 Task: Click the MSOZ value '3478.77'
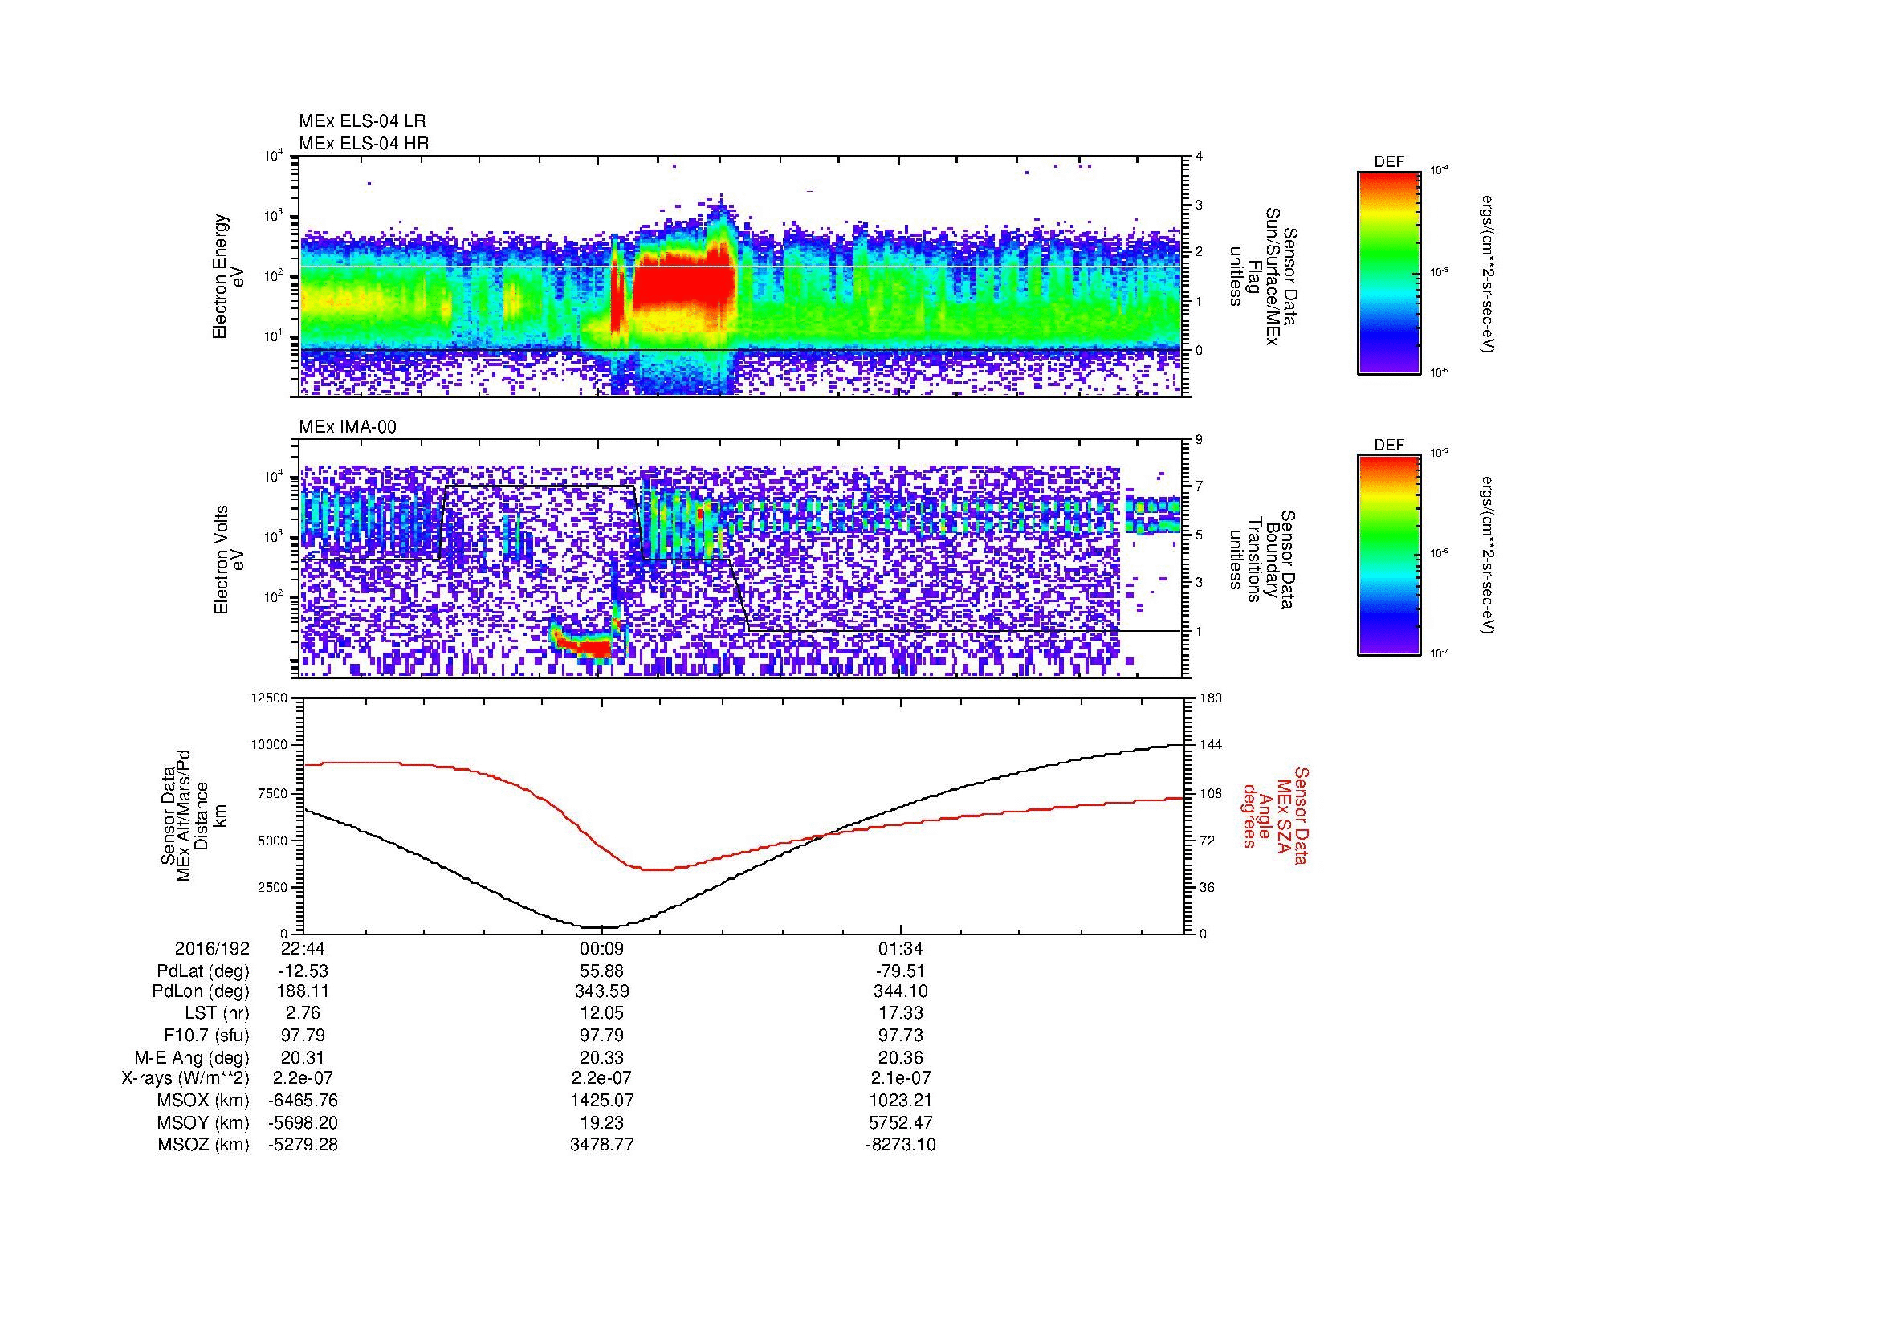pyautogui.click(x=602, y=1145)
